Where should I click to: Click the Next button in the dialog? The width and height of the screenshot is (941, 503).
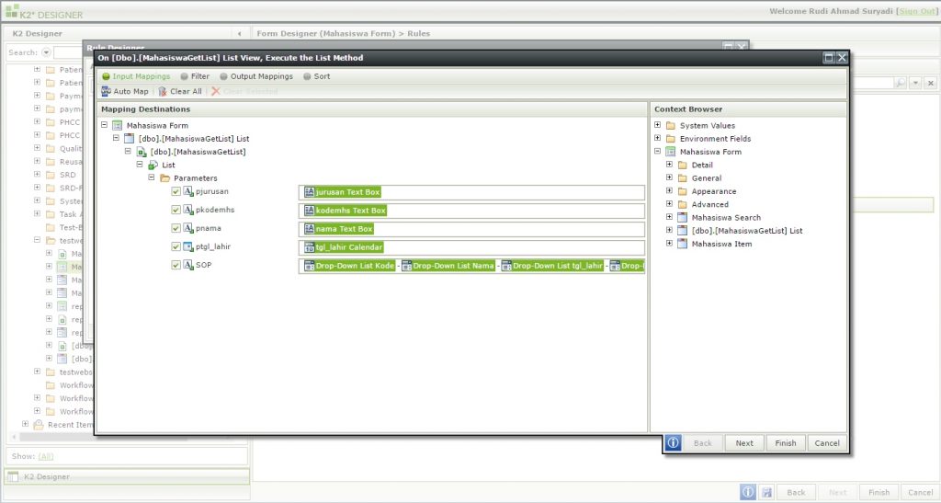[744, 443]
